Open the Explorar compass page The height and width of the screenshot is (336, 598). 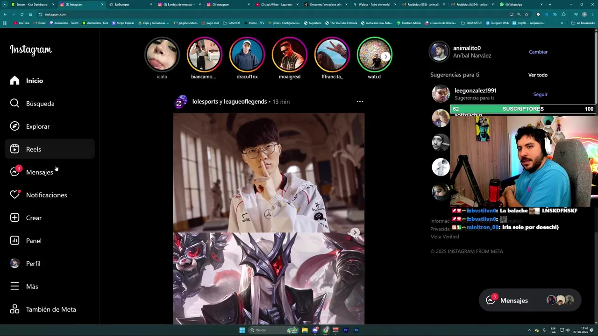tap(50, 126)
